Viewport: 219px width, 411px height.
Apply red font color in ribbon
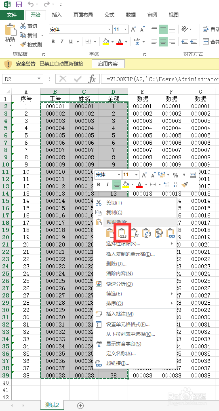point(120,41)
